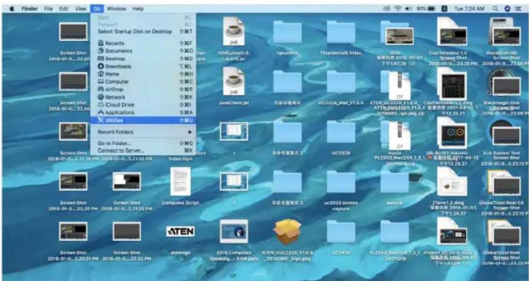Select the UC3410 folder
Screen dimensions: 529x281
[341, 232]
